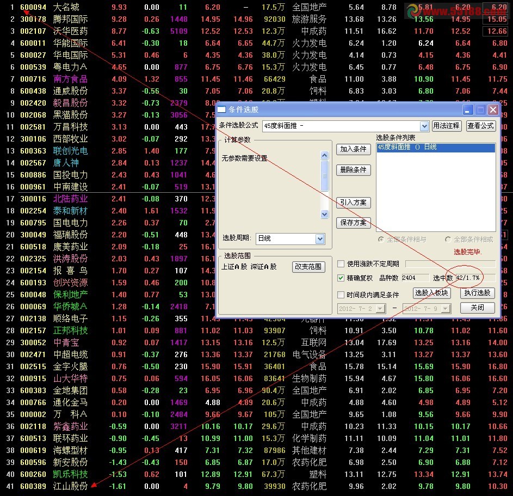513x496 pixels.
Task: Enable 使用涨跌不定周期 checkbox
Action: pos(341,264)
